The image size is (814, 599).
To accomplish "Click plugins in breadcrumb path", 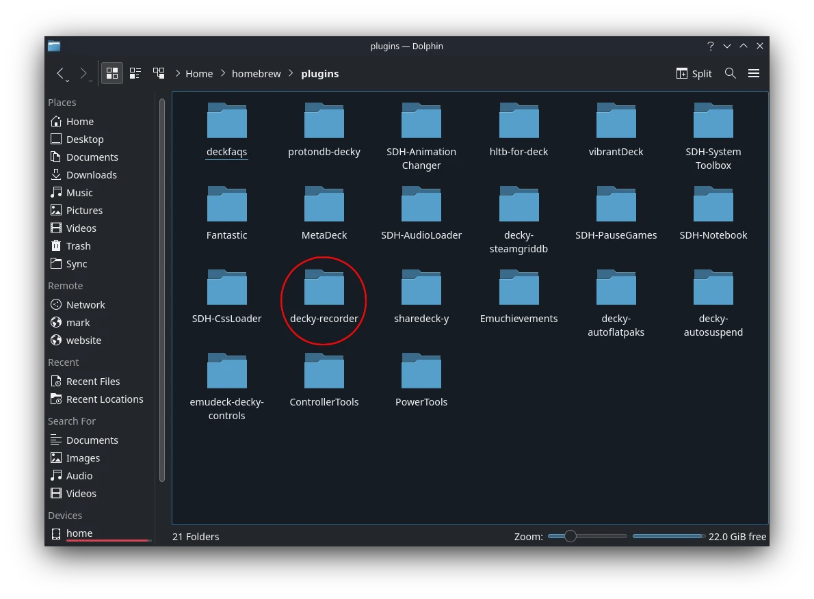I will coord(320,74).
